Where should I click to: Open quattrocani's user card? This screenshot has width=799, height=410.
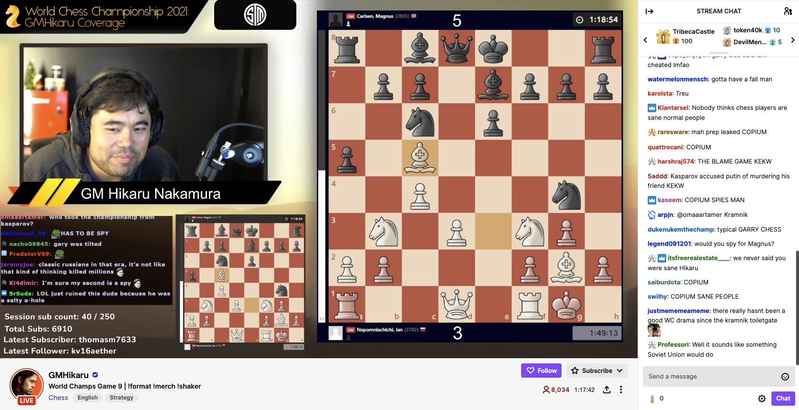click(665, 147)
